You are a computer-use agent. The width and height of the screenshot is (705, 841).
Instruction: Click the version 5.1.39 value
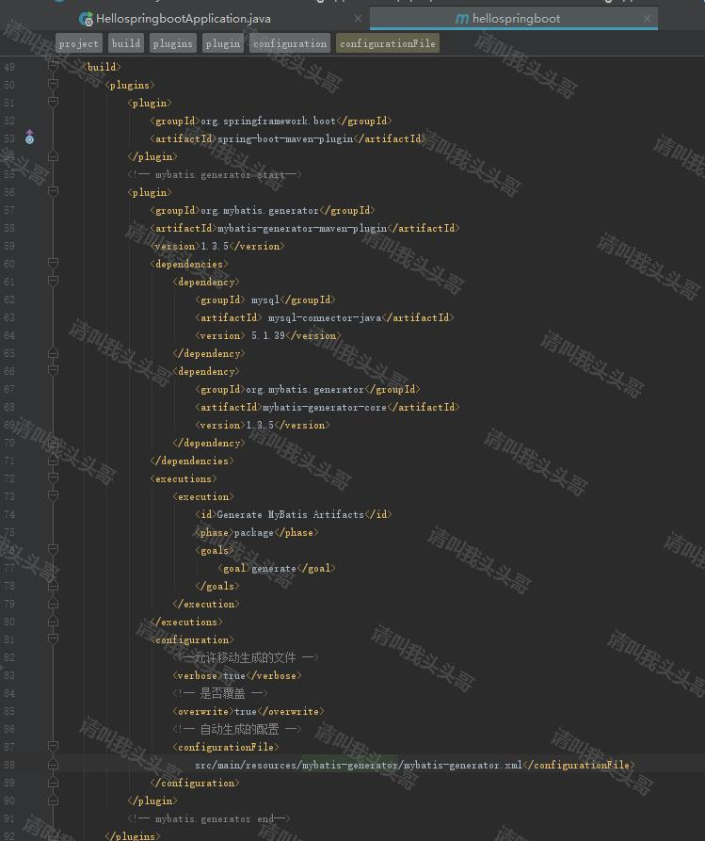pos(268,336)
